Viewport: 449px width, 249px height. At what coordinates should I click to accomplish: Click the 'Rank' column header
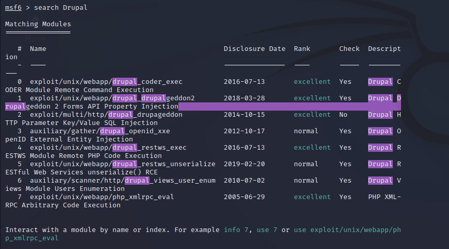[x=302, y=49]
